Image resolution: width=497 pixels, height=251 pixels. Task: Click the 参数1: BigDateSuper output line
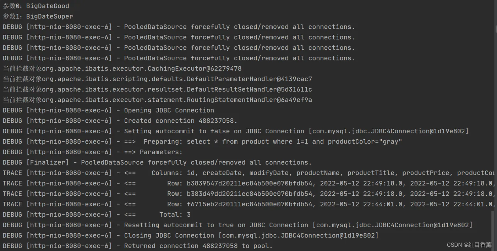coord(38,16)
